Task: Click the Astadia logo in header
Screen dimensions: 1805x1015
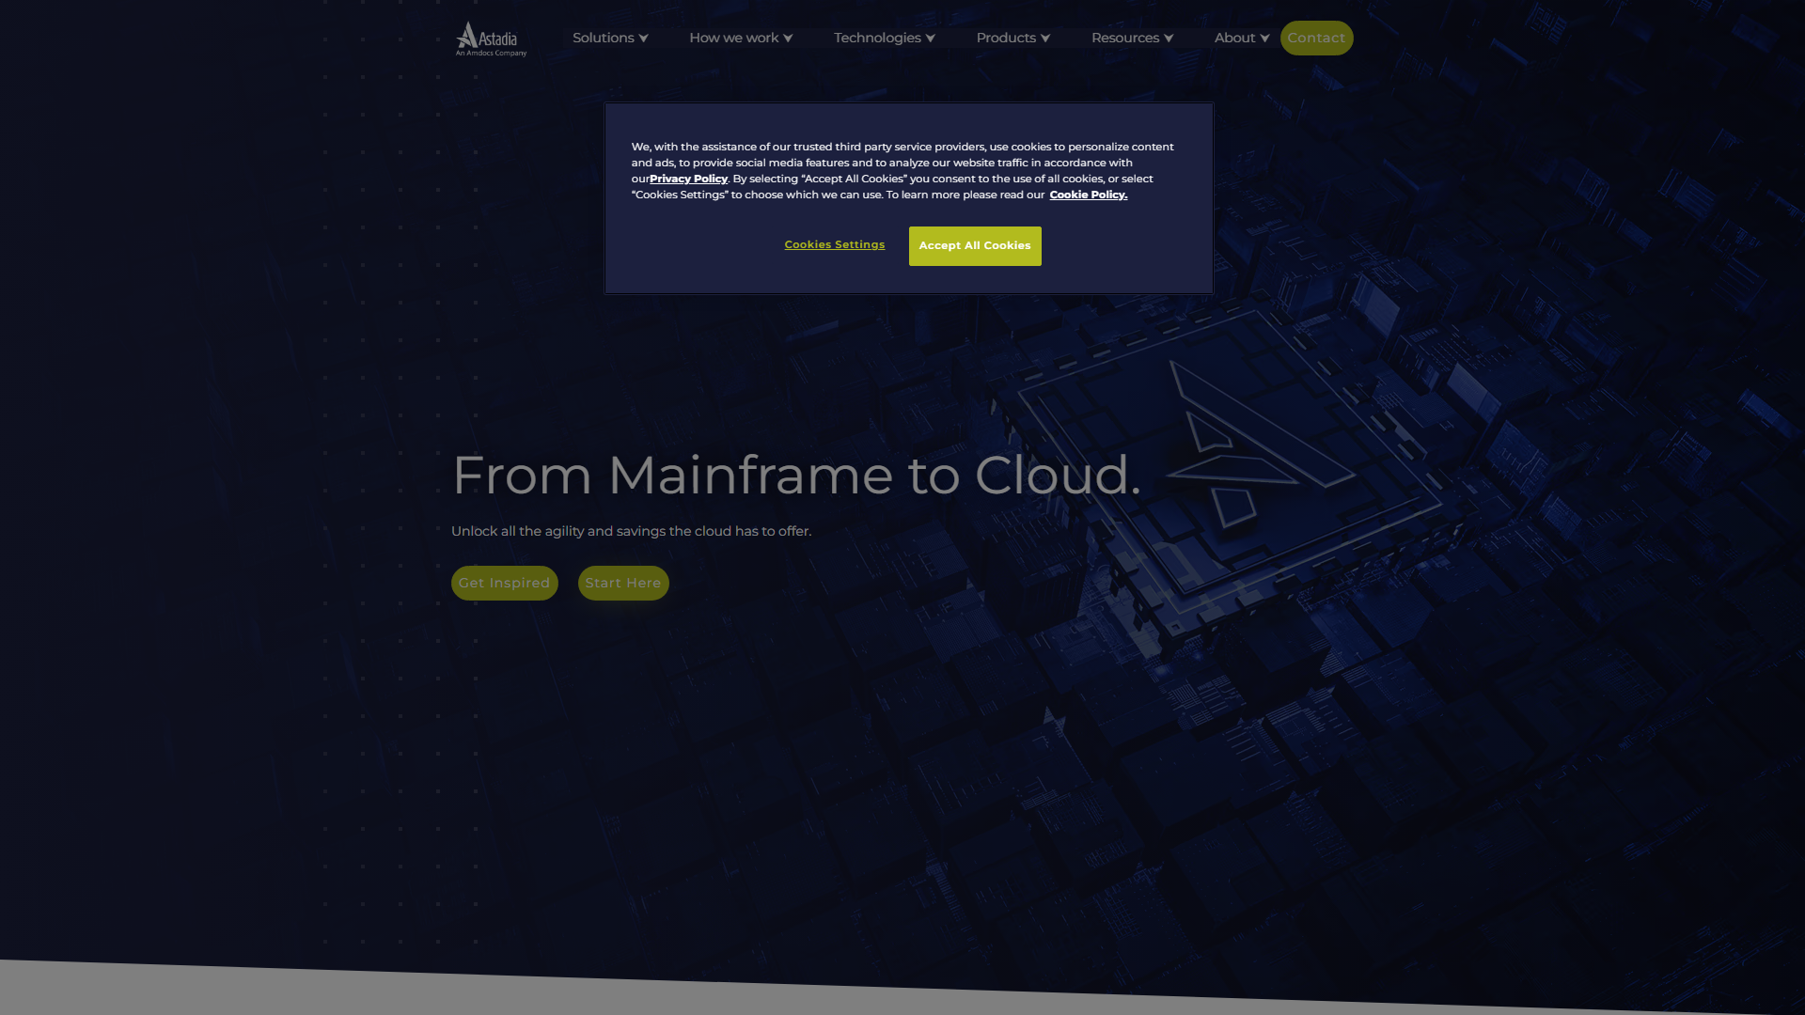Action: tap(491, 39)
